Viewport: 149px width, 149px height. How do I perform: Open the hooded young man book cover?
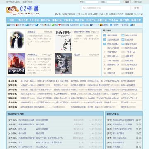[x=17, y=41]
